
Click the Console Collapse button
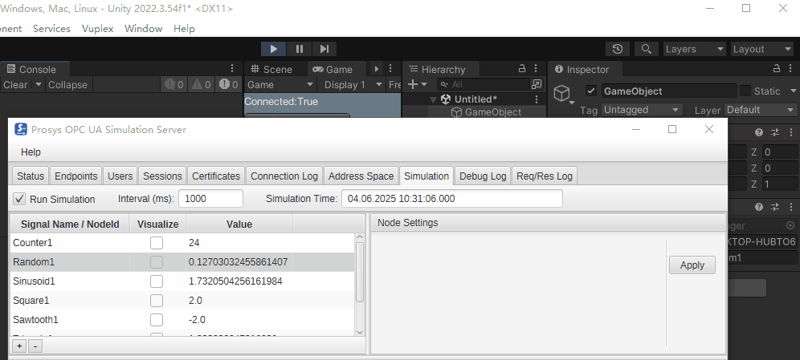[67, 84]
